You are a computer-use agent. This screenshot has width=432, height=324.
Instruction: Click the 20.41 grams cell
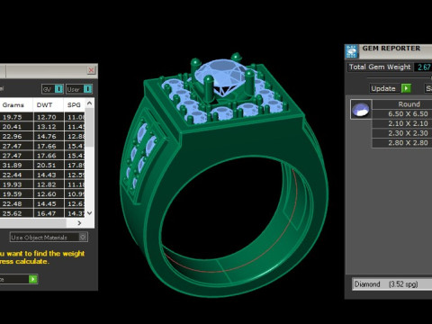16,127
